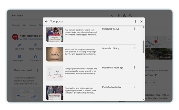Viewport: 179px width, 110px height.
Task: Select the All search tab
Action: [x=24, y=25]
